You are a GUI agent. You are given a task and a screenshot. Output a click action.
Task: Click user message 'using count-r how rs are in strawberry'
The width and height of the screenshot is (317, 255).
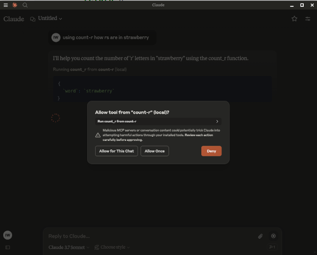point(106,37)
